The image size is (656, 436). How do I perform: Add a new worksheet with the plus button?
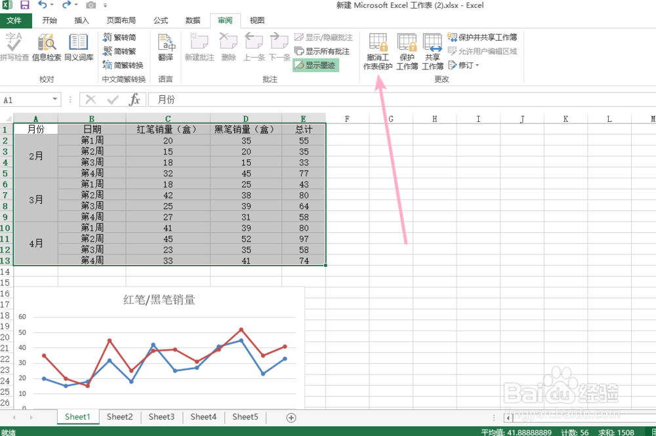click(290, 417)
